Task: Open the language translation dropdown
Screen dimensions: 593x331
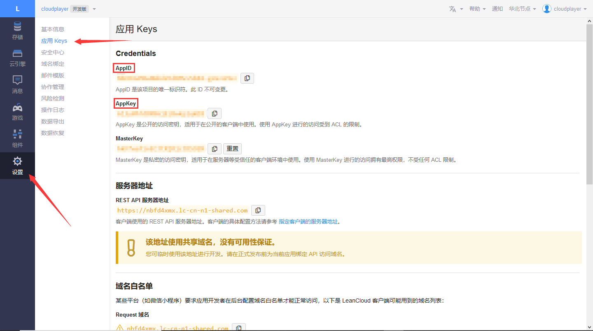Action: (x=456, y=9)
